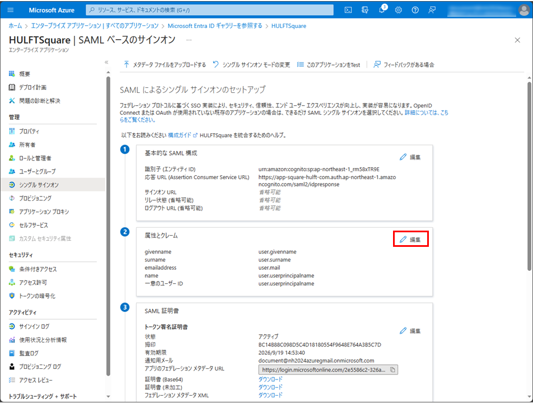Edit the 基本的な SAML 構成 section
Viewport: 533px width, 403px height.
(410, 157)
